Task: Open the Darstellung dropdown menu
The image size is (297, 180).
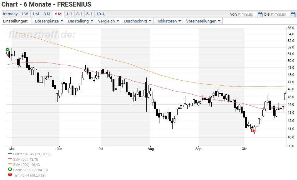Action: [x=80, y=21]
